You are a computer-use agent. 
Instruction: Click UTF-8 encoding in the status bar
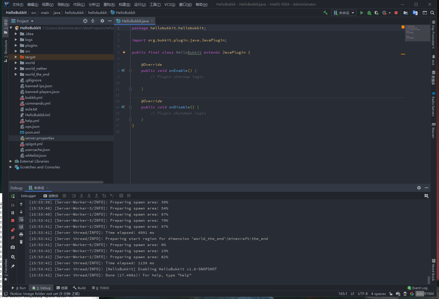(362, 294)
